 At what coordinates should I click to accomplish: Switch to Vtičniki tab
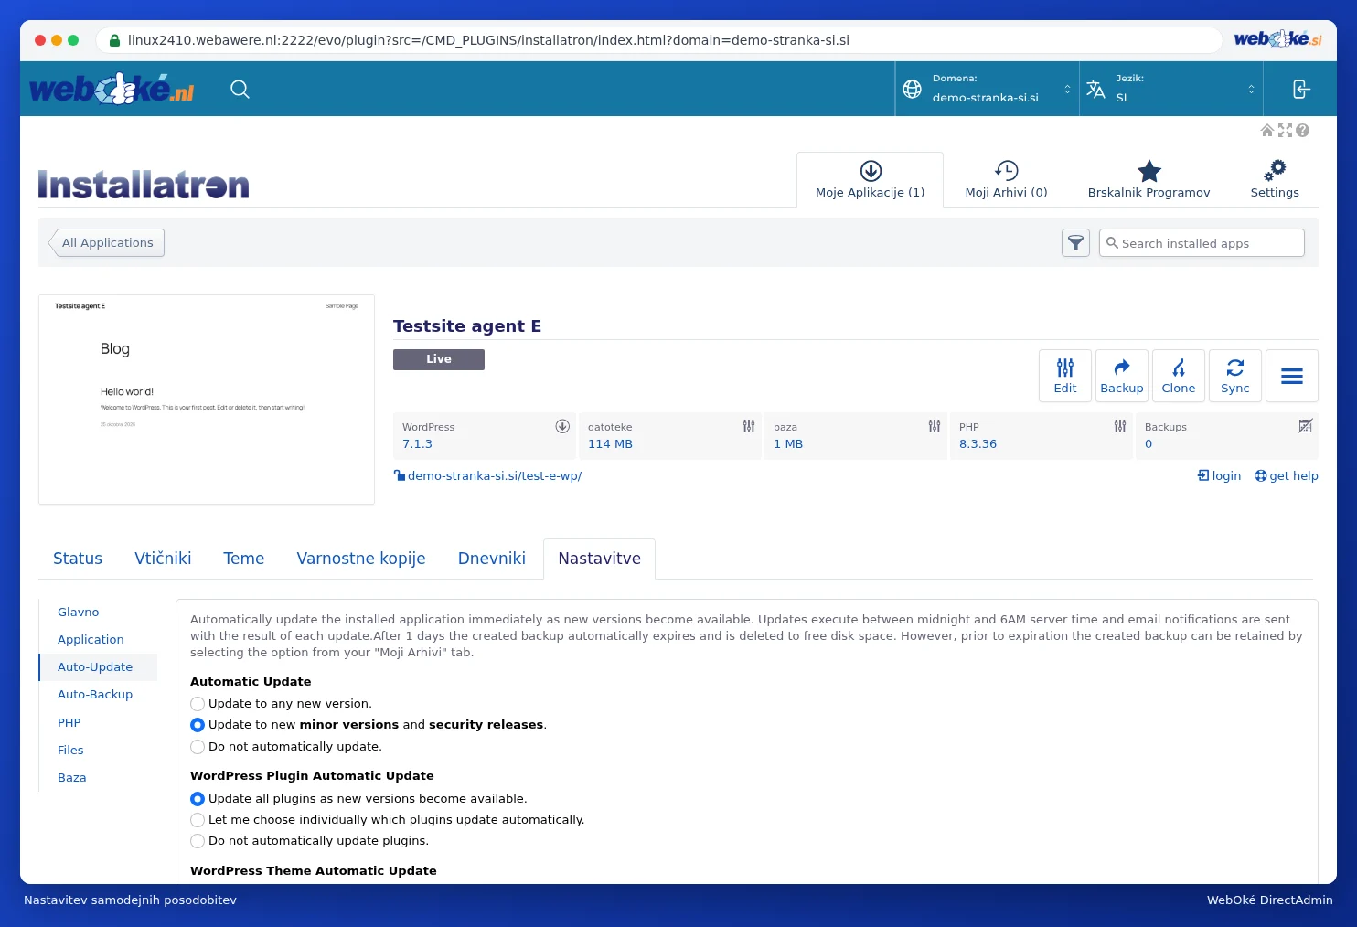[x=163, y=559]
